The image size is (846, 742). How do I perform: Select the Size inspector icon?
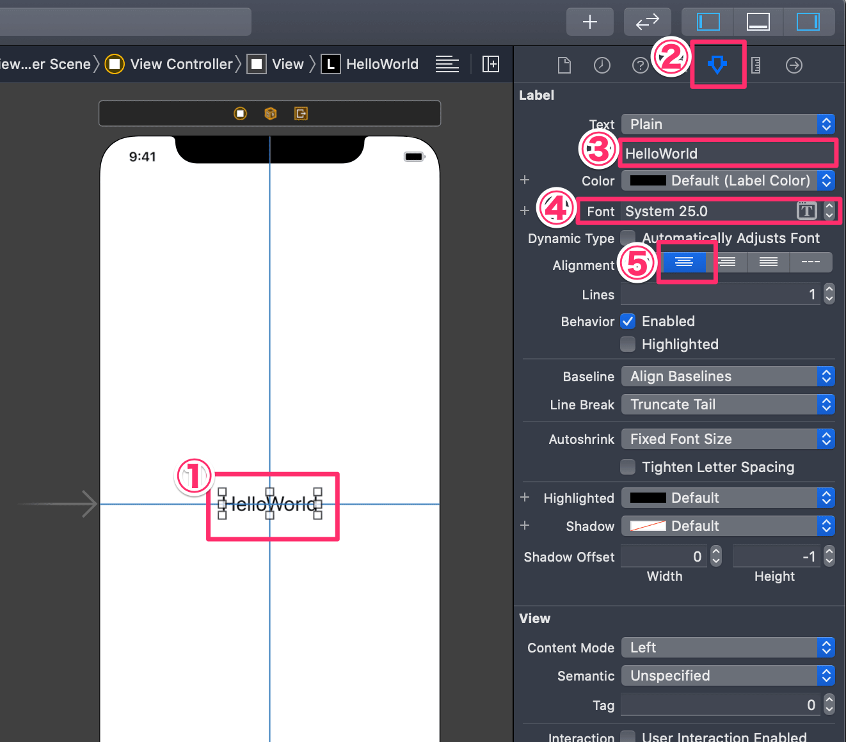click(756, 64)
